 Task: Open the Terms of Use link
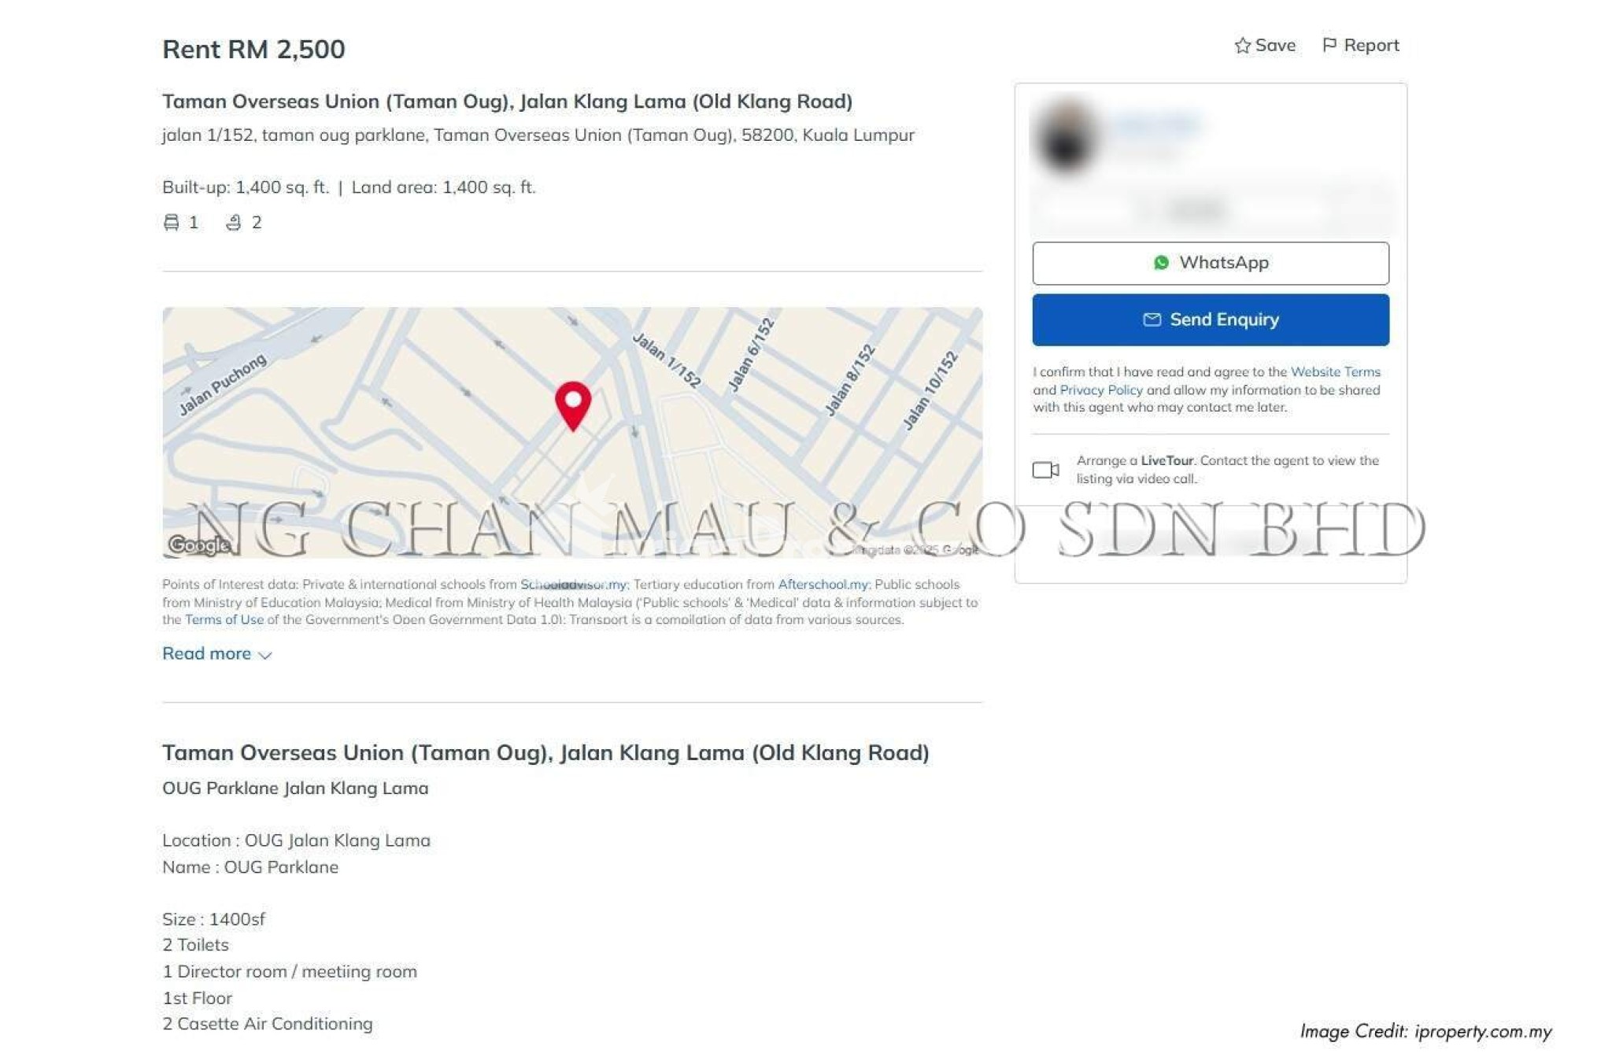click(224, 620)
